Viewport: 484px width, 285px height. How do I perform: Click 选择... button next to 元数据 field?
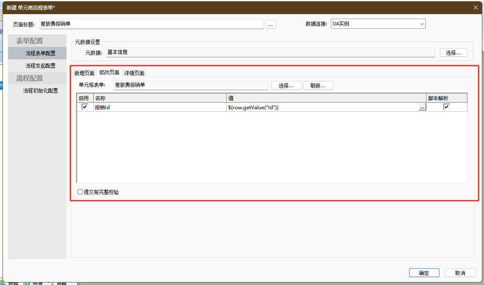[453, 53]
